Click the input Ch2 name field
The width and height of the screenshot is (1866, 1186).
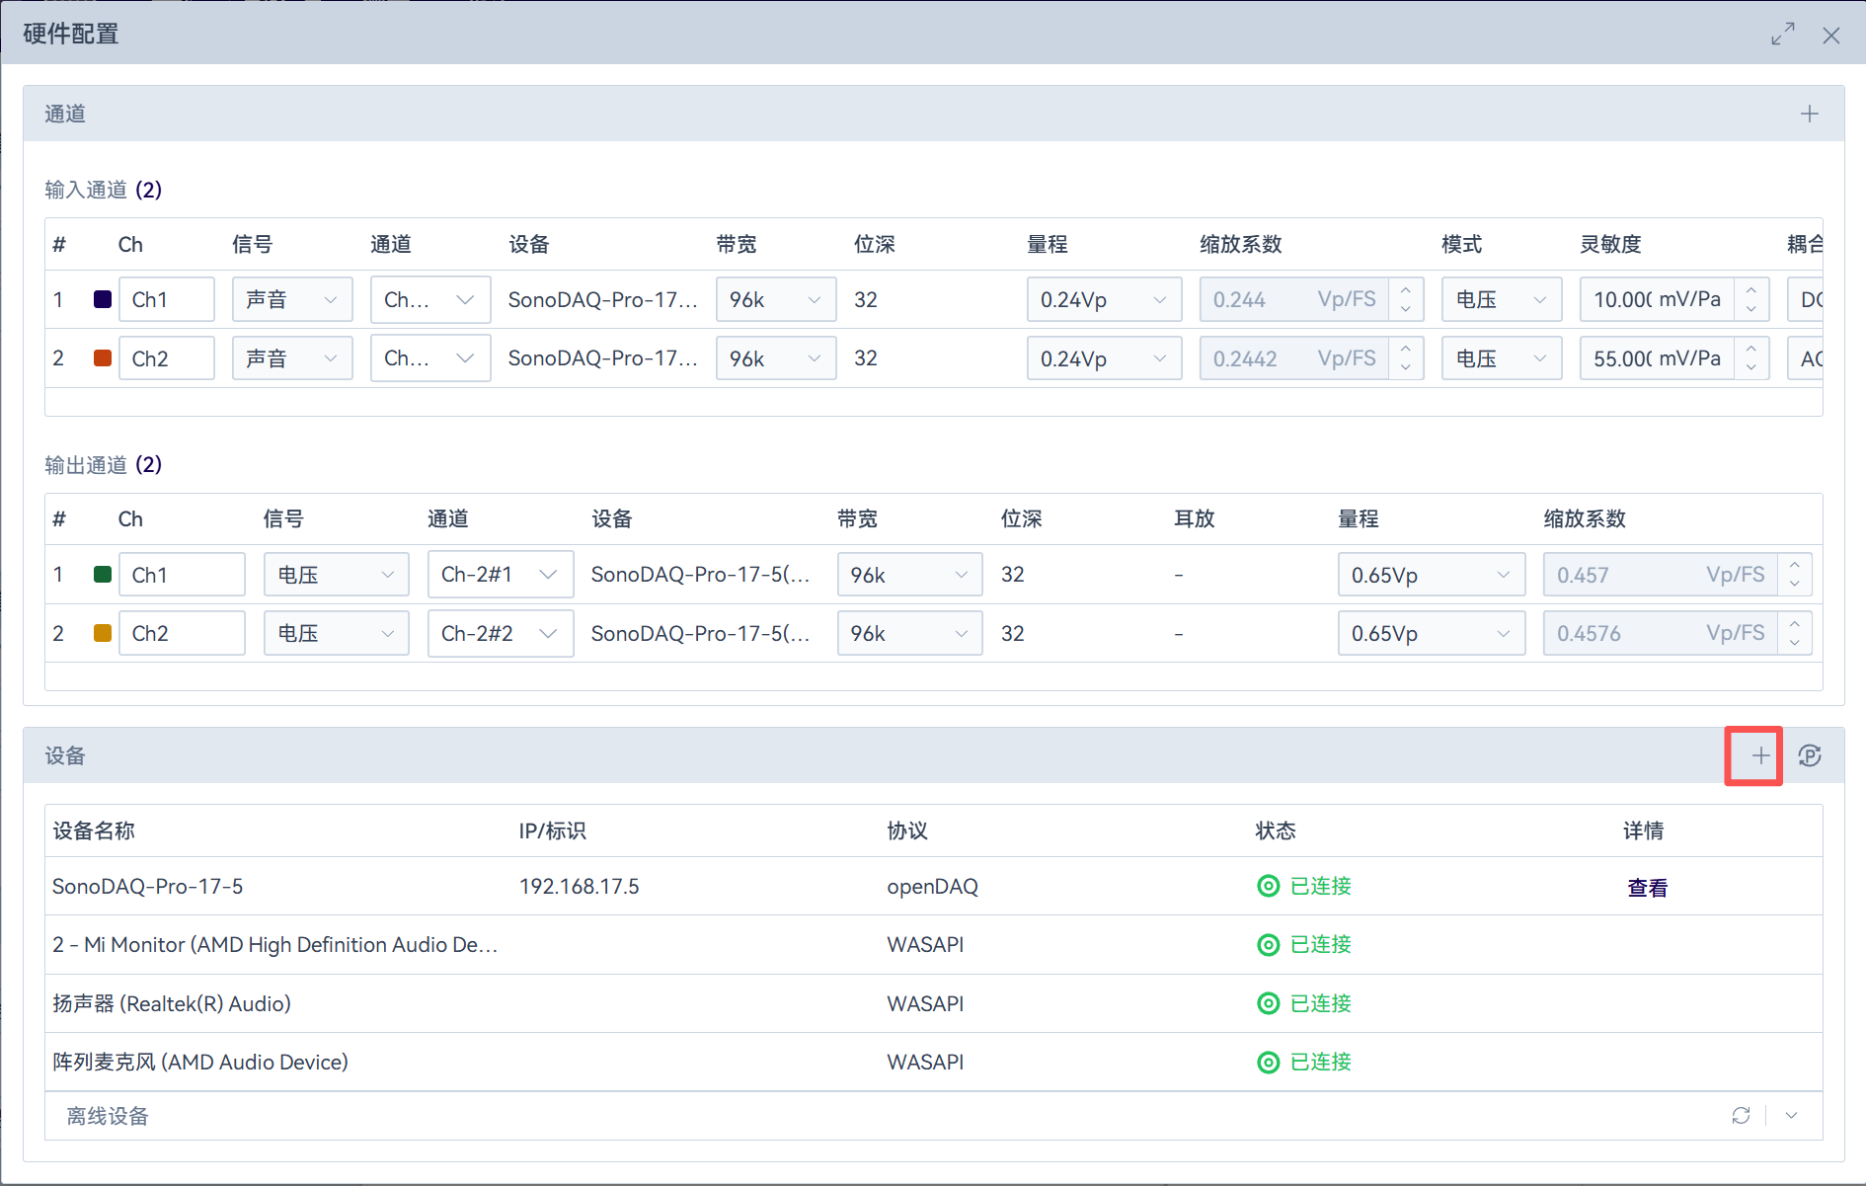166,358
